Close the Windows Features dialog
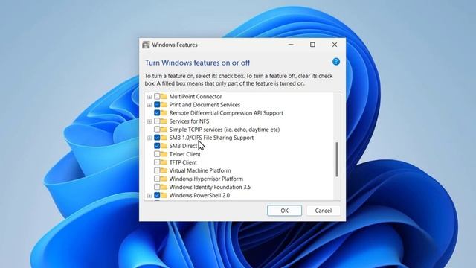The width and height of the screenshot is (476, 268). tap(335, 45)
